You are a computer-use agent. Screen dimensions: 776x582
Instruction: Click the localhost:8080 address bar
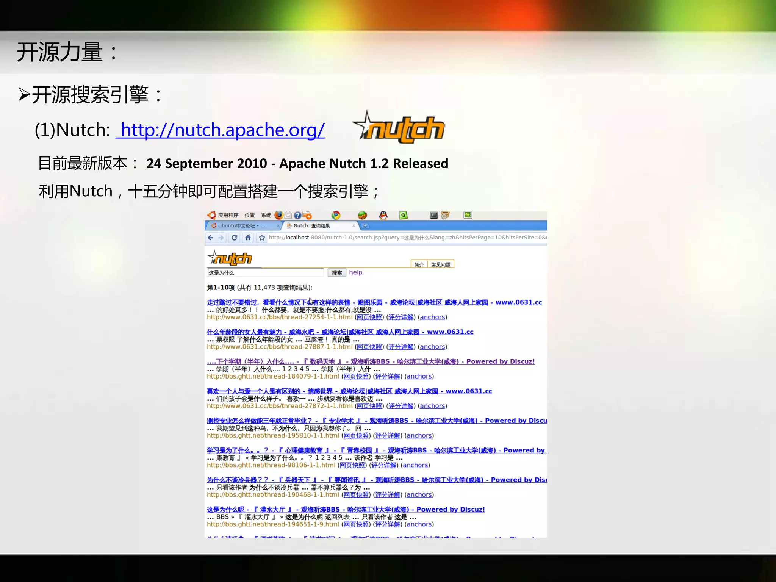[x=407, y=238]
